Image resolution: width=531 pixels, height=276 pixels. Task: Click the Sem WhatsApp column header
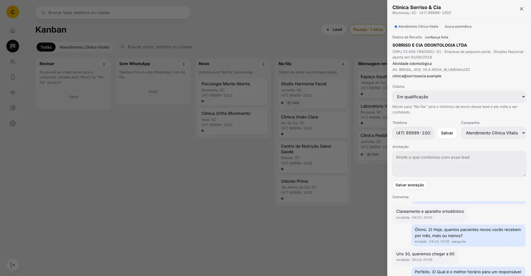(x=135, y=64)
